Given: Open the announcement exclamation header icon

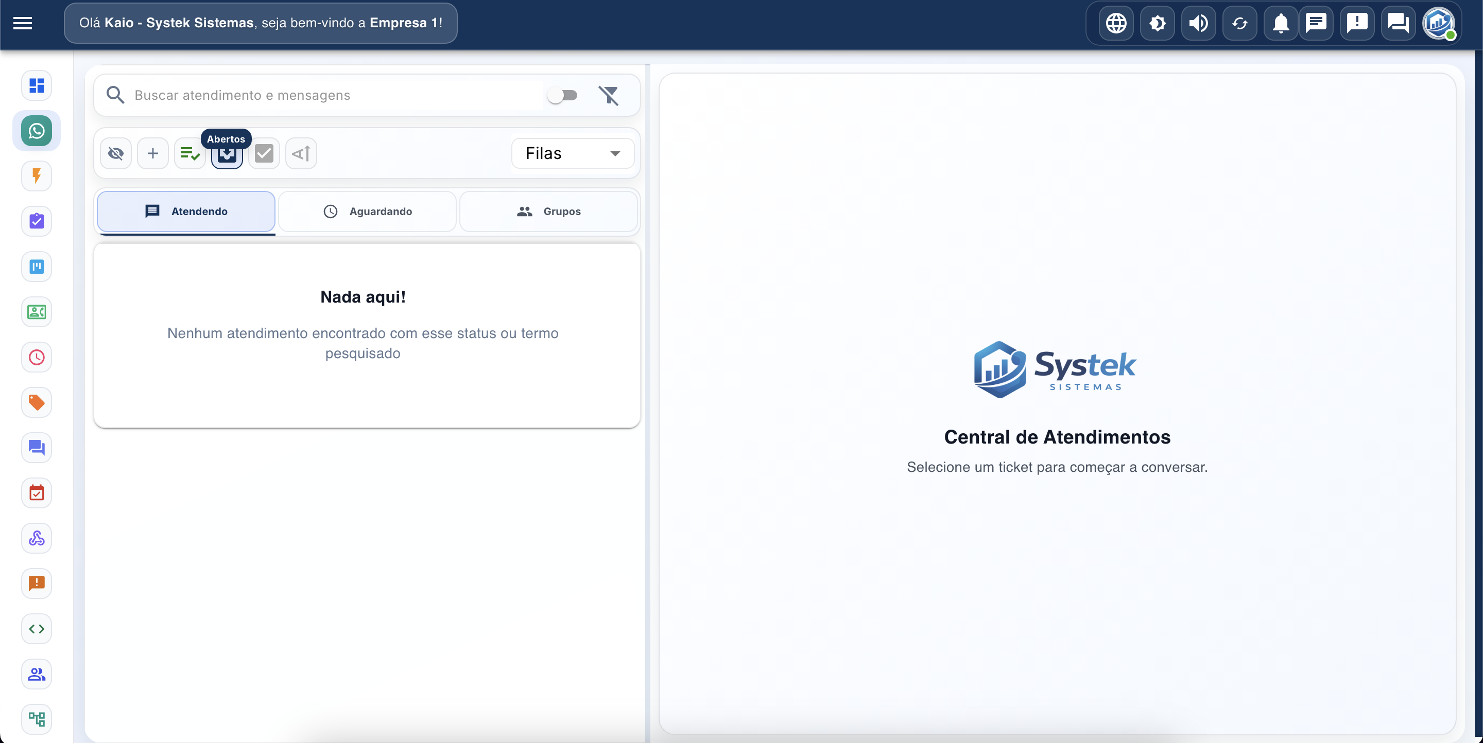Looking at the screenshot, I should click(1357, 23).
